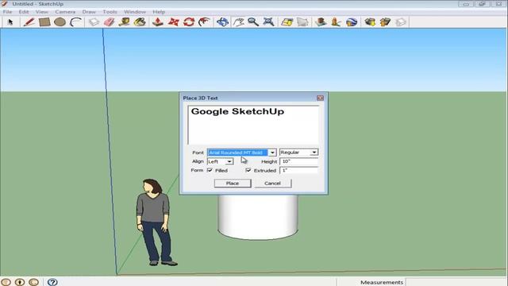The width and height of the screenshot is (508, 286).
Task: Click the Make Component icon
Action: [x=94, y=22]
